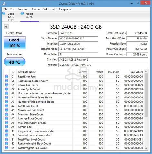Click the Firmware field FW201023
Screen dimensions: 152x154
78,33
